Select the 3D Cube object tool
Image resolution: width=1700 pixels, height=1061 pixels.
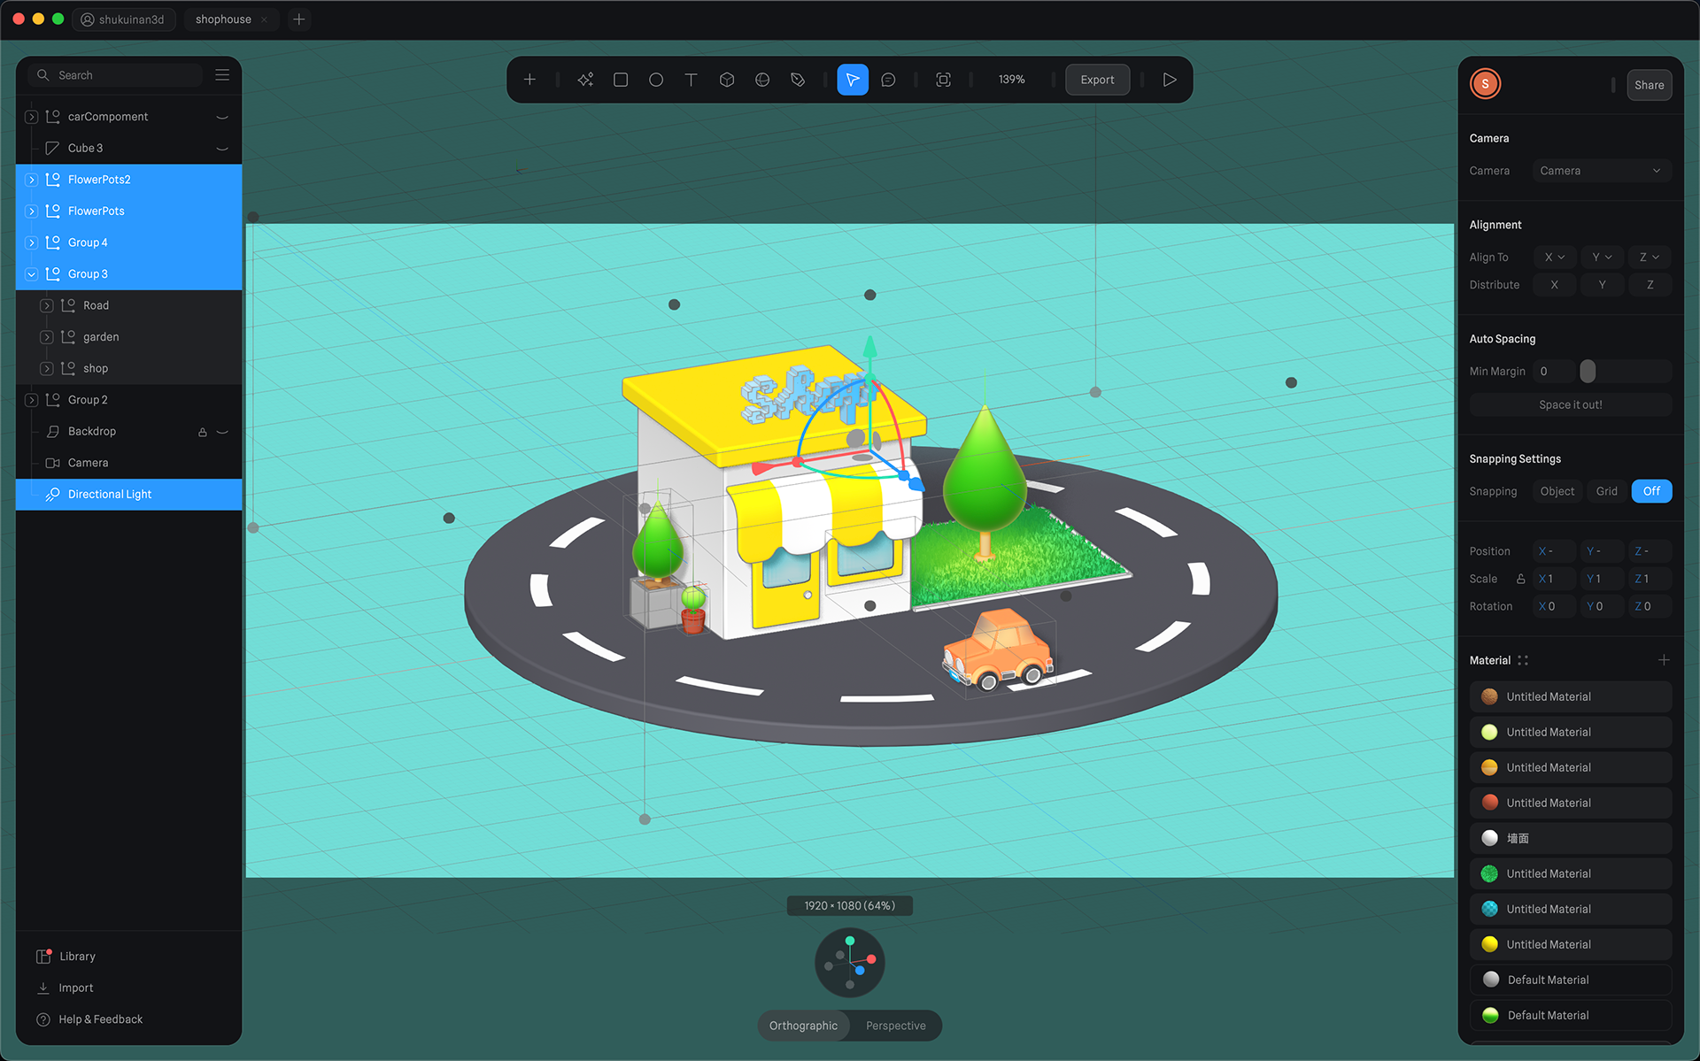[x=727, y=80]
